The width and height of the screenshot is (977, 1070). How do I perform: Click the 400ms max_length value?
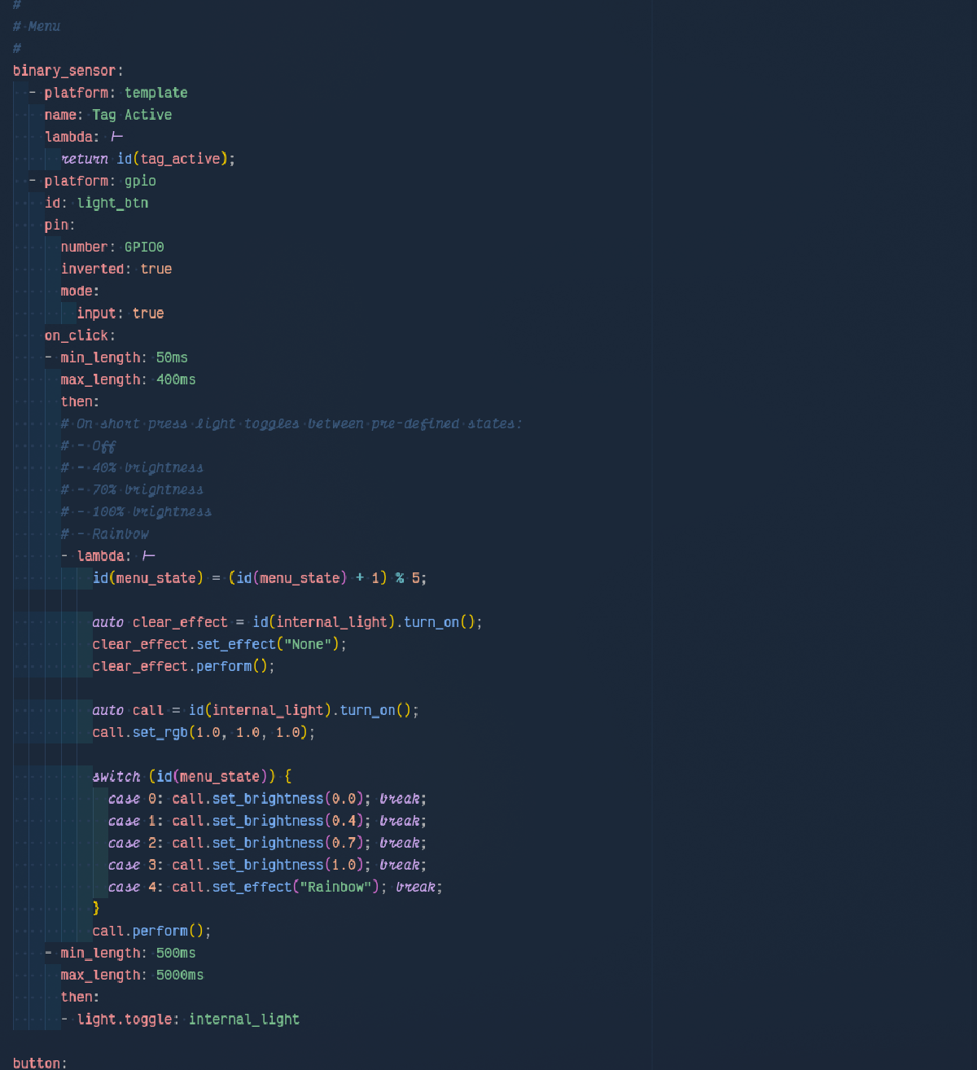(x=176, y=379)
